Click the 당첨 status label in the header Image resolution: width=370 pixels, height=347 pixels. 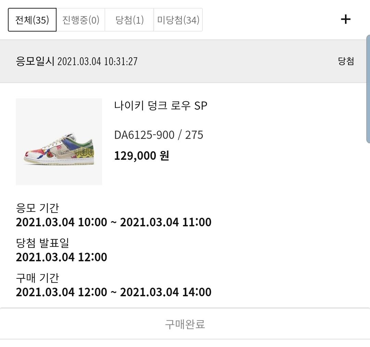click(346, 61)
